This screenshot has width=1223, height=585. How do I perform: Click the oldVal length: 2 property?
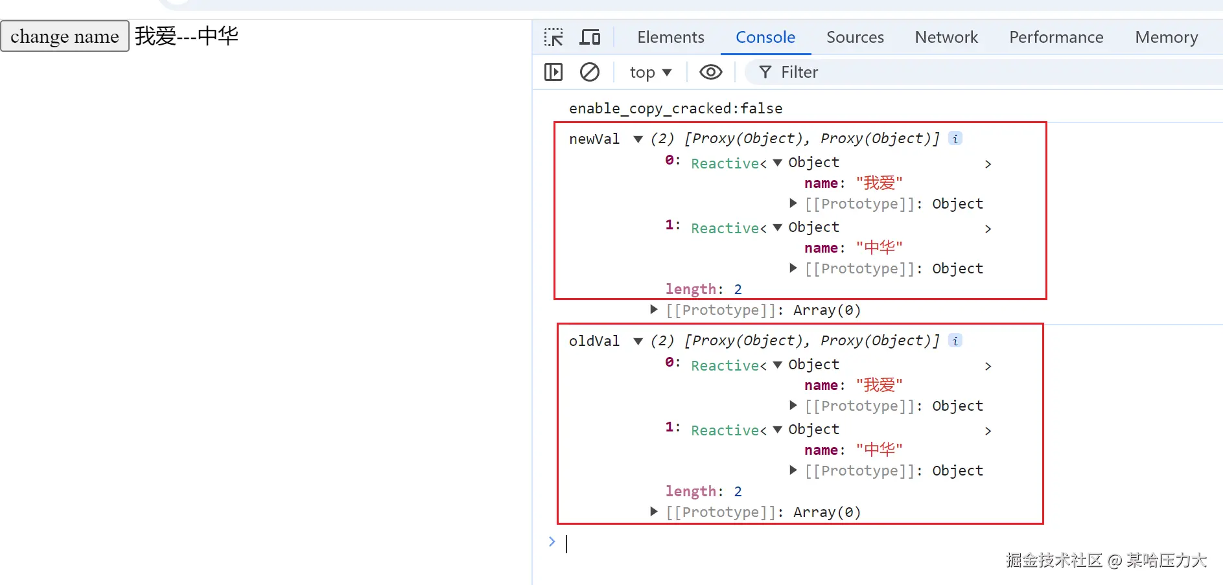(703, 491)
